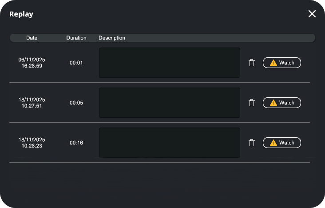This screenshot has width=325, height=208.
Task: Click description box of 00:05 replay
Action: [169, 103]
